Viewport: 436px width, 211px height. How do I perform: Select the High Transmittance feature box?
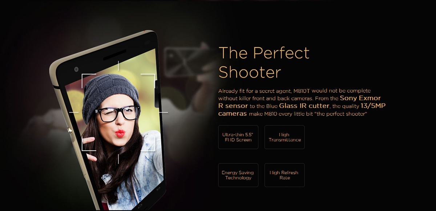point(284,137)
